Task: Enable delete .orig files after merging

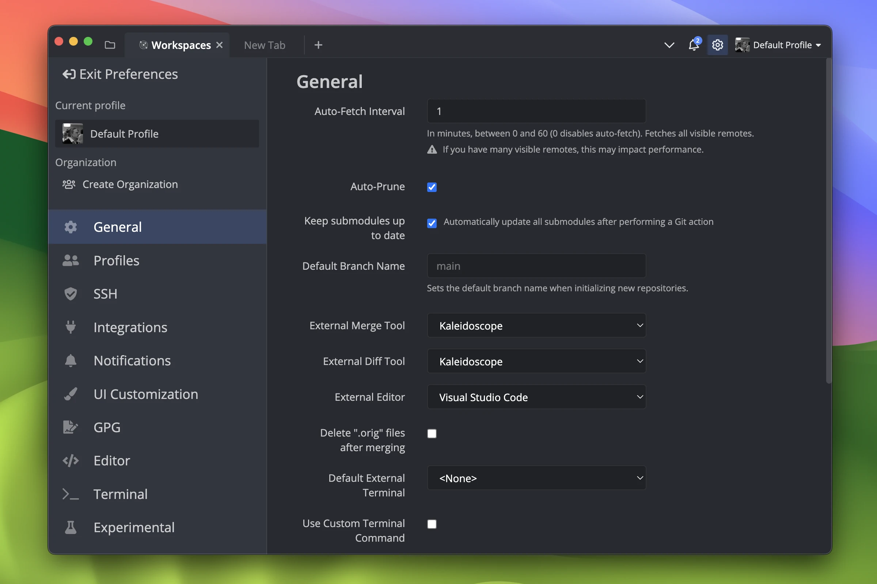Action: tap(432, 434)
